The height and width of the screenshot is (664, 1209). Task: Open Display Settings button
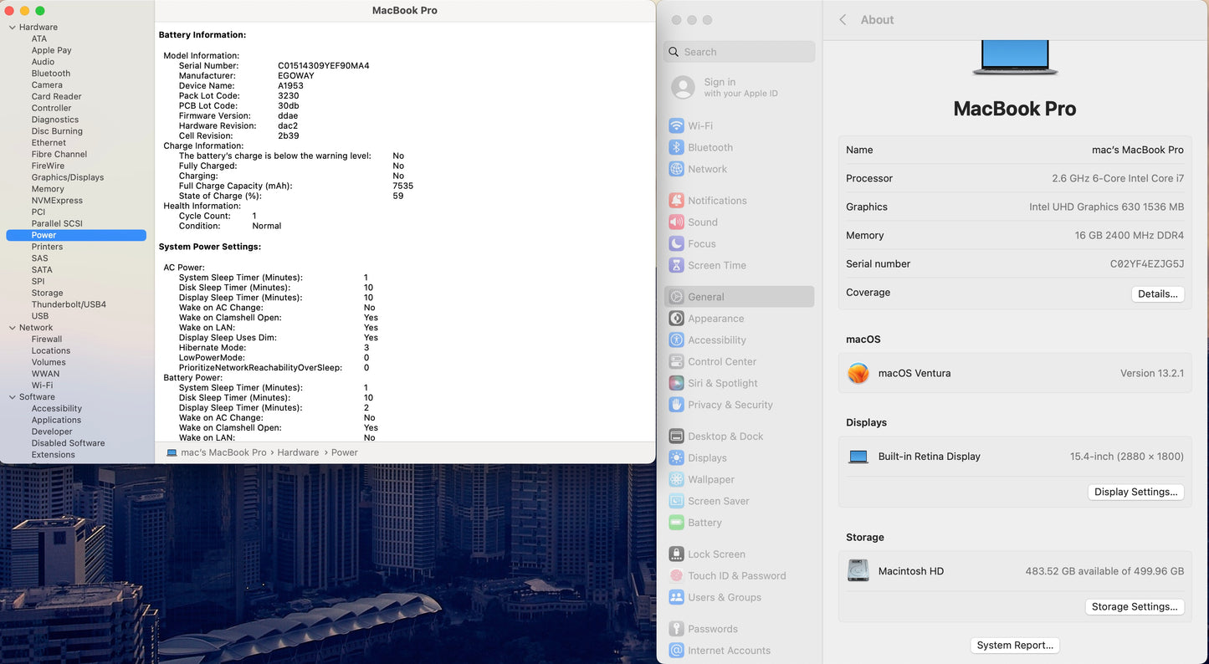click(1135, 492)
